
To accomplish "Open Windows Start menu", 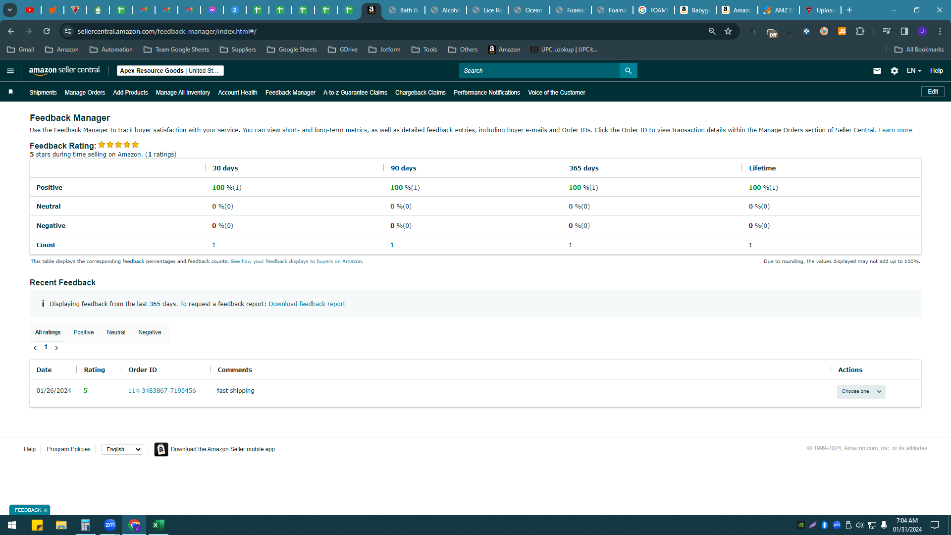I will coord(12,525).
